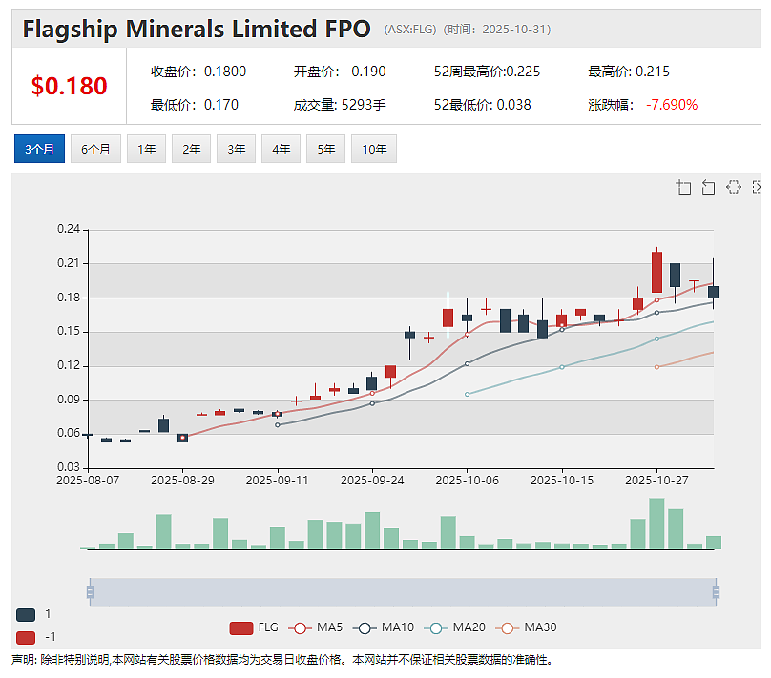Click the 最高价 0.215 text

pyautogui.click(x=629, y=72)
